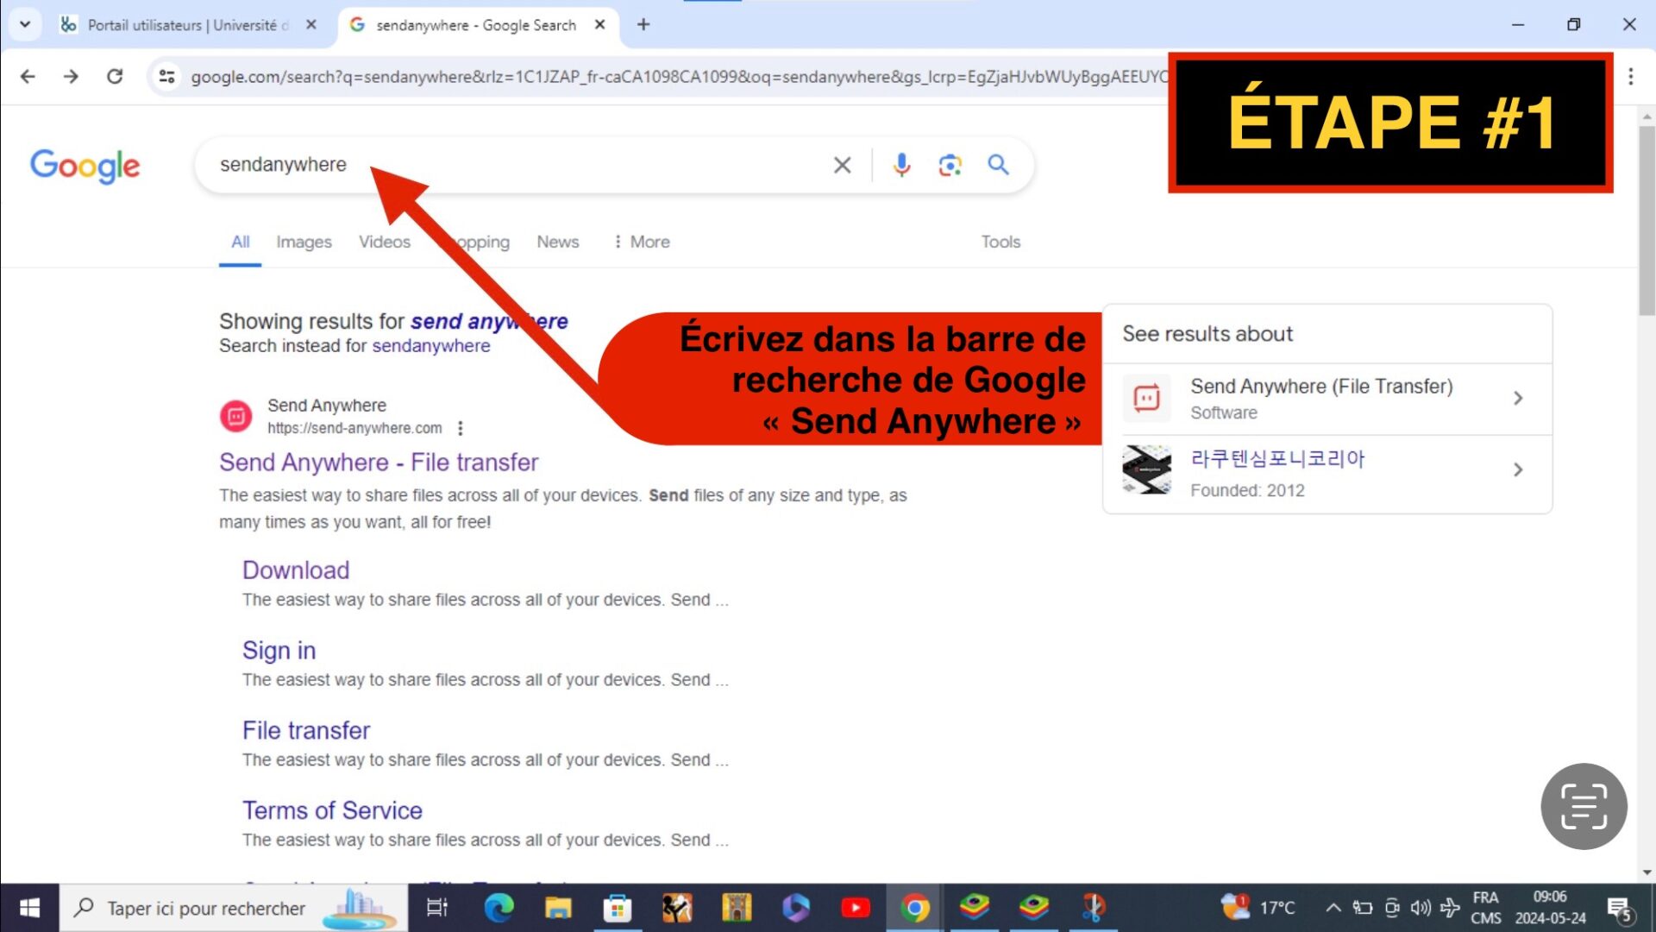Open the Send Anywhere - File transfer link
This screenshot has height=932, width=1656.
click(378, 463)
